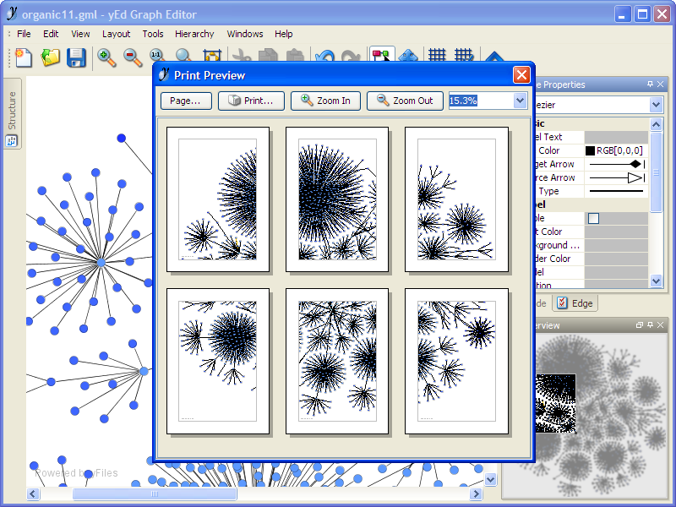Switch to navigation mode with the blue arrows icon
Screen dimensions: 676x507
pos(408,56)
